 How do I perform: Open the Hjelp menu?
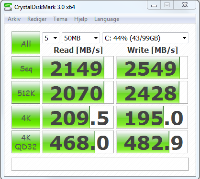(81, 19)
